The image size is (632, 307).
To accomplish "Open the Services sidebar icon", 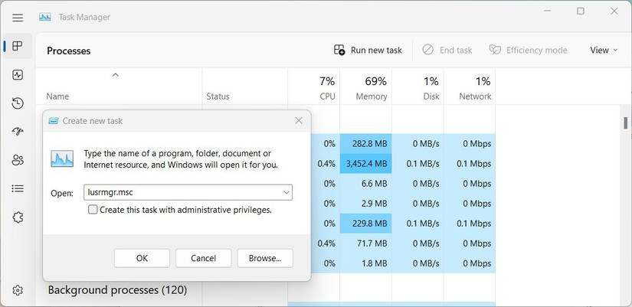I will click(18, 217).
